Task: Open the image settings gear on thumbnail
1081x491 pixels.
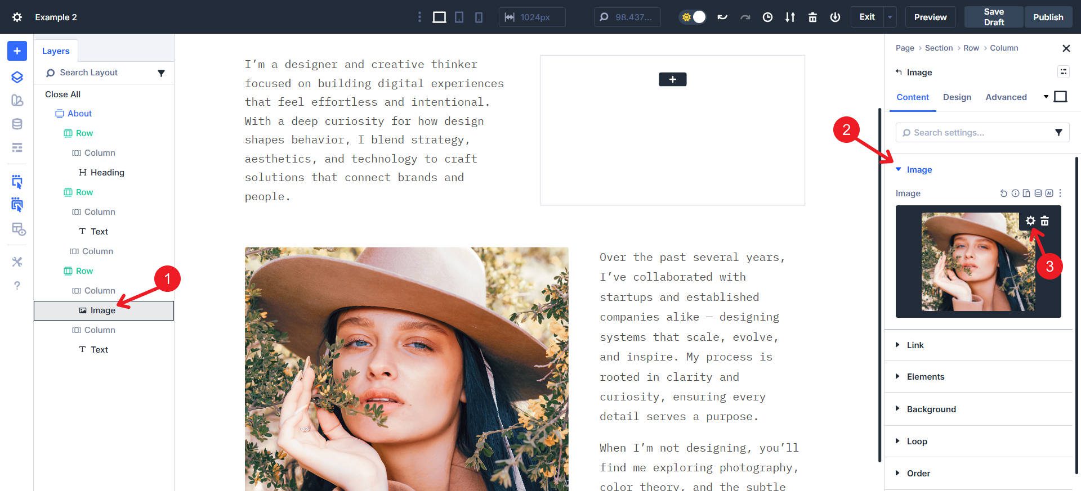Action: tap(1030, 221)
